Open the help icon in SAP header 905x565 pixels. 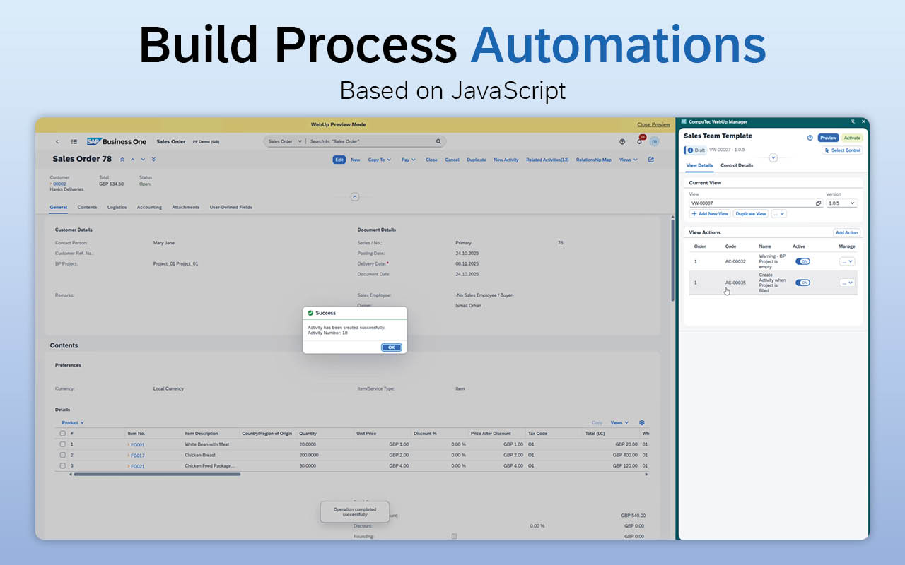point(622,141)
